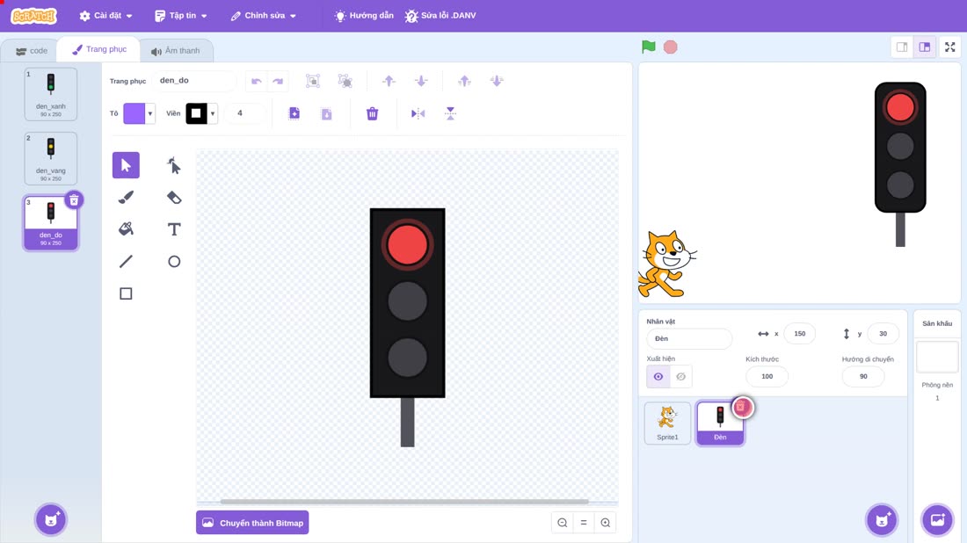The width and height of the screenshot is (967, 543).
Task: Switch to the Âm thanh tab
Action: point(176,51)
